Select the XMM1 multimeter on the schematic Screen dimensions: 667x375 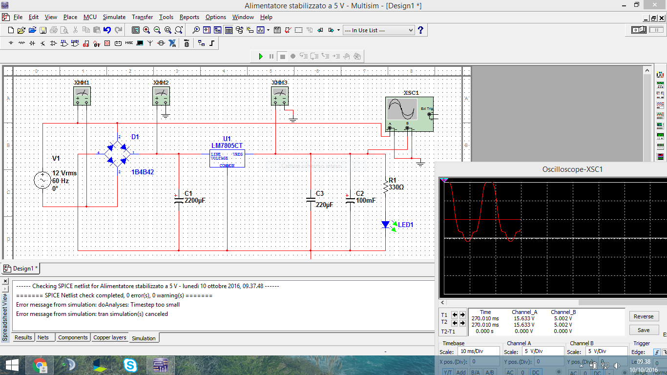pos(82,96)
